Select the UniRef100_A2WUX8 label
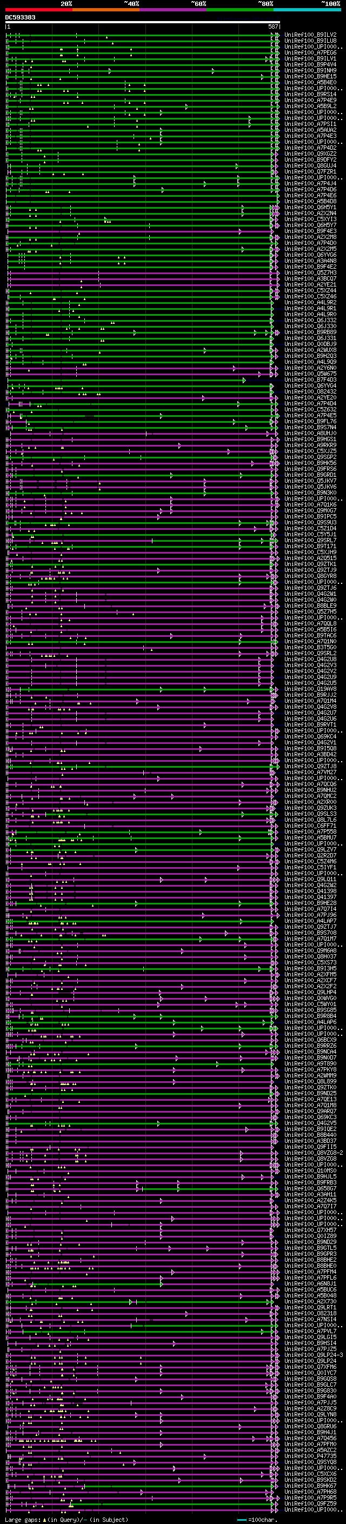Viewport: 346px width, 1524px height. coord(310,350)
